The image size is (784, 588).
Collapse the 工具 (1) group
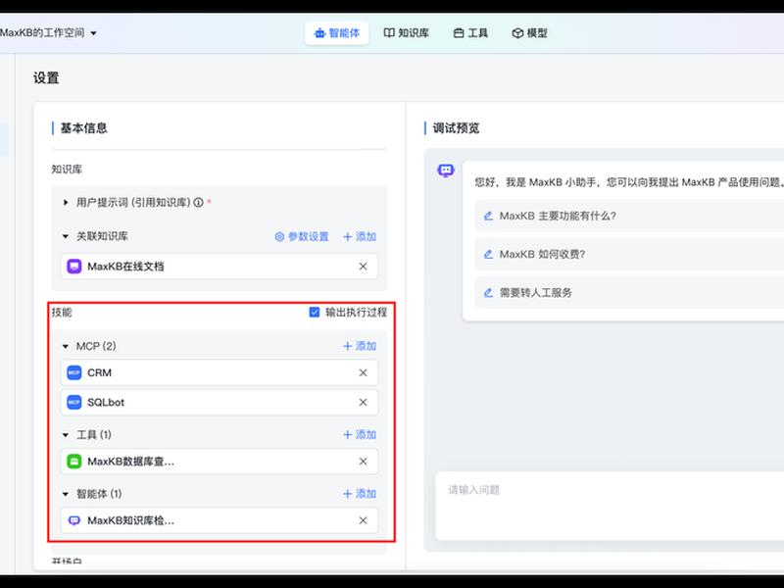click(66, 434)
